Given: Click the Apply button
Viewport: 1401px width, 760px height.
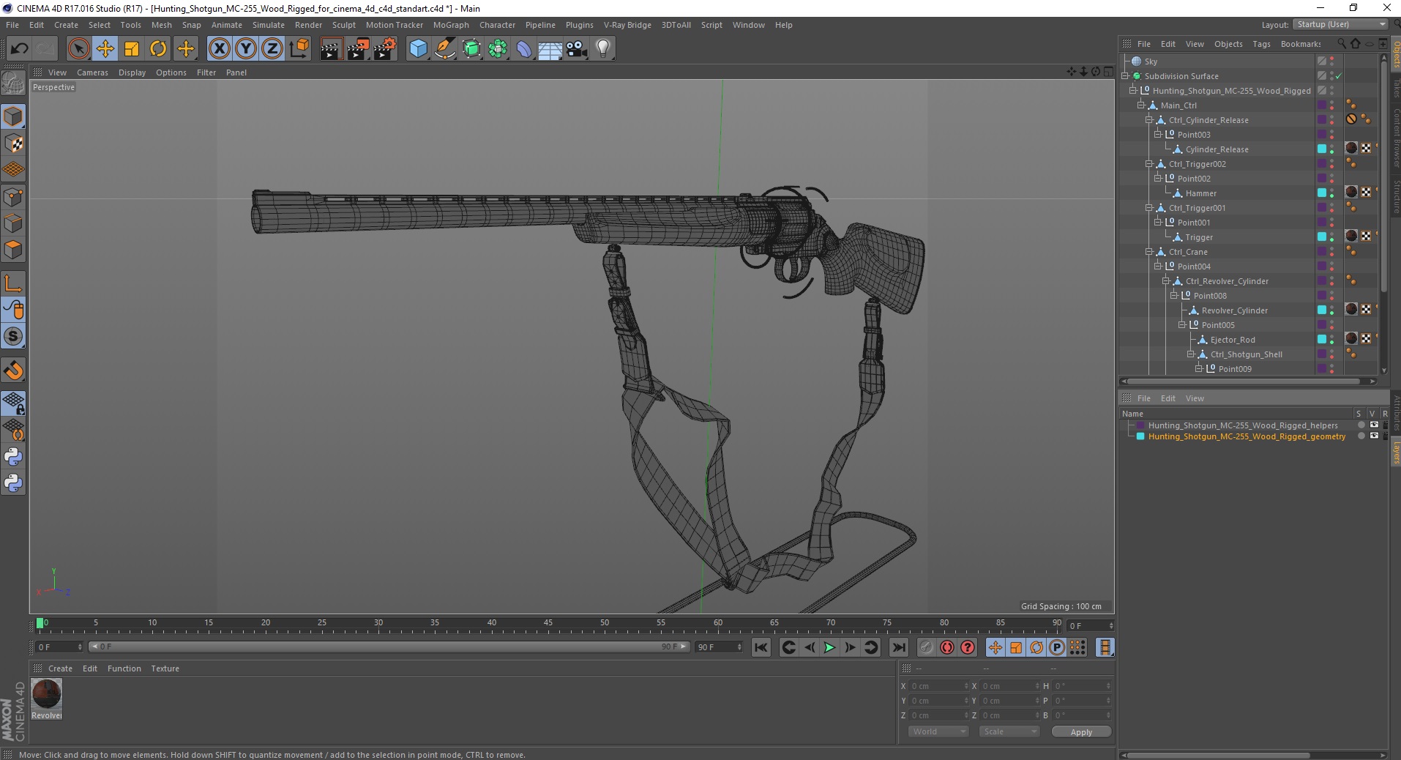Looking at the screenshot, I should [1081, 731].
